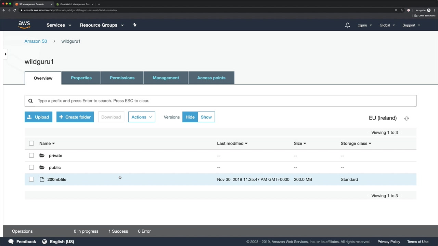438x246 pixels.
Task: Sort by the Storage class column
Action: tap(356, 143)
